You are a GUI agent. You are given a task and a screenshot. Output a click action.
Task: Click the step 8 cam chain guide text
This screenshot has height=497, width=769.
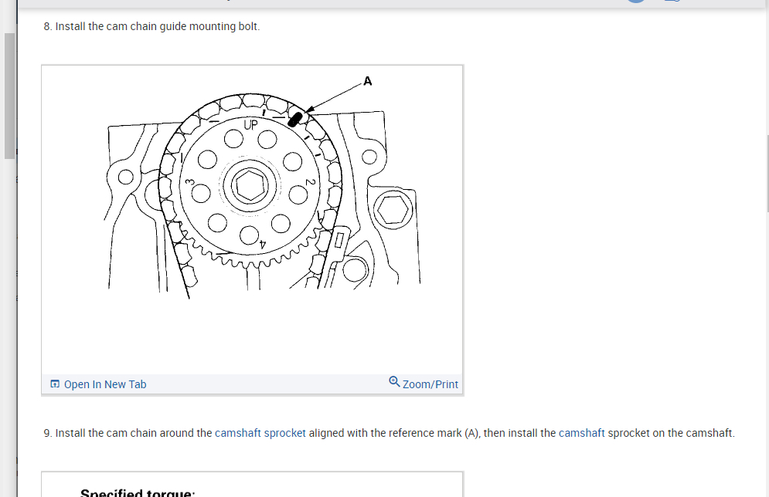pos(151,26)
